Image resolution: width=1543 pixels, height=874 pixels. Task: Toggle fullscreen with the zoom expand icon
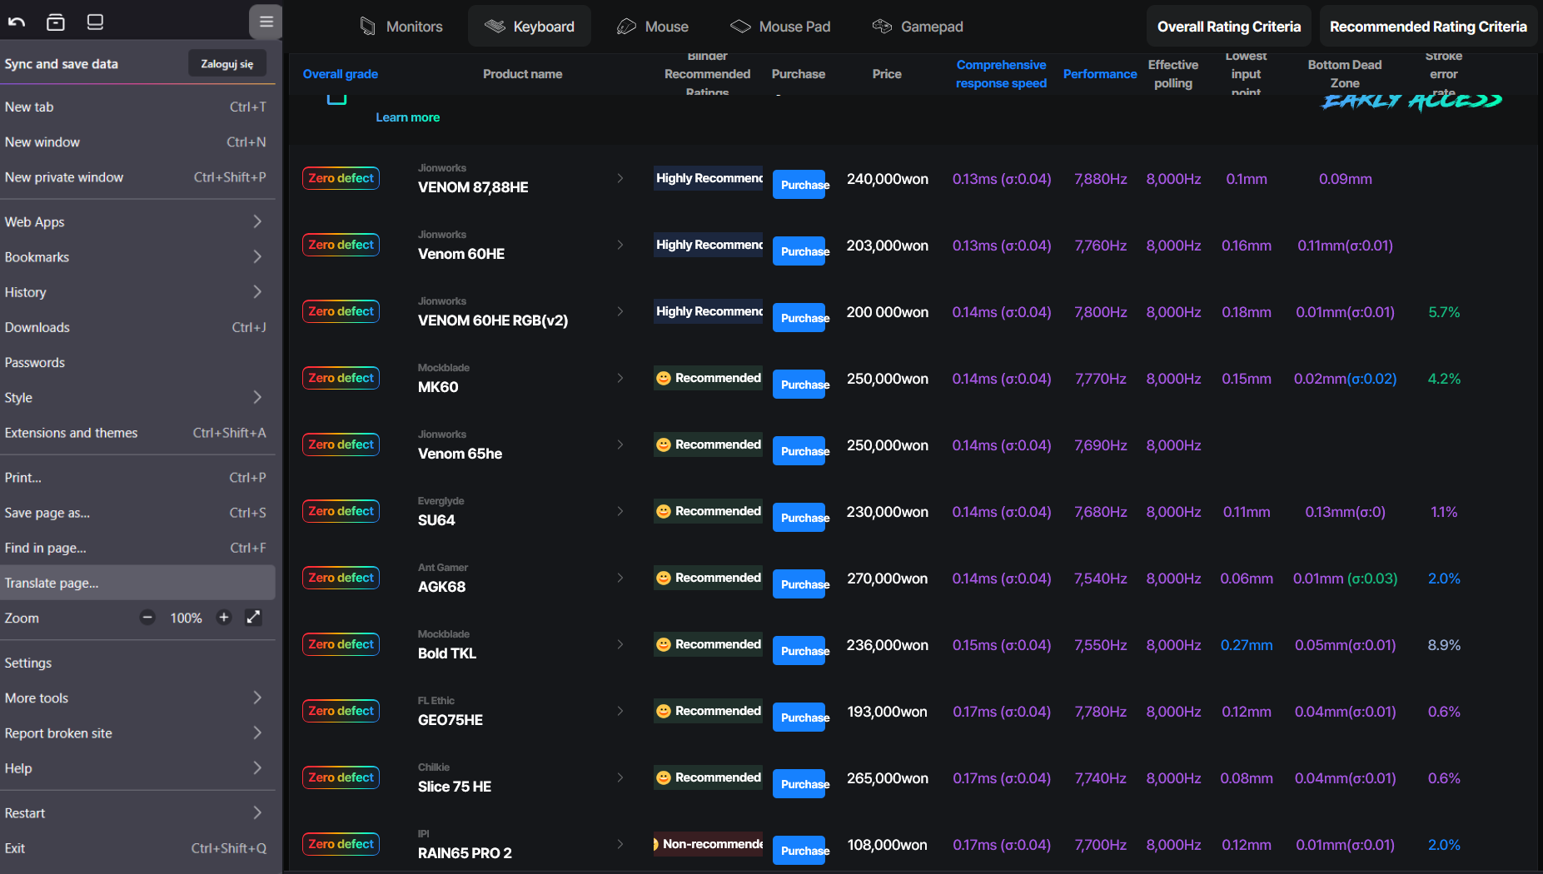[254, 618]
